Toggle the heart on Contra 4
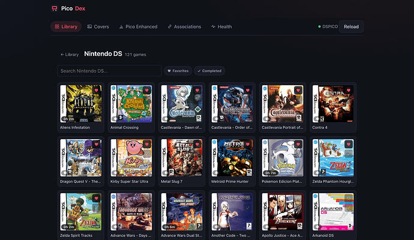Image resolution: width=414 pixels, height=240 pixels. (x=349, y=90)
